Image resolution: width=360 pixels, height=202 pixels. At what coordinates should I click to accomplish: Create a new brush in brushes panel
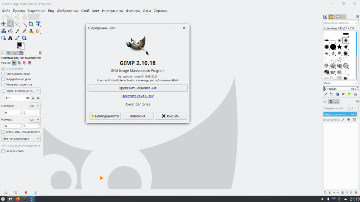332,94
